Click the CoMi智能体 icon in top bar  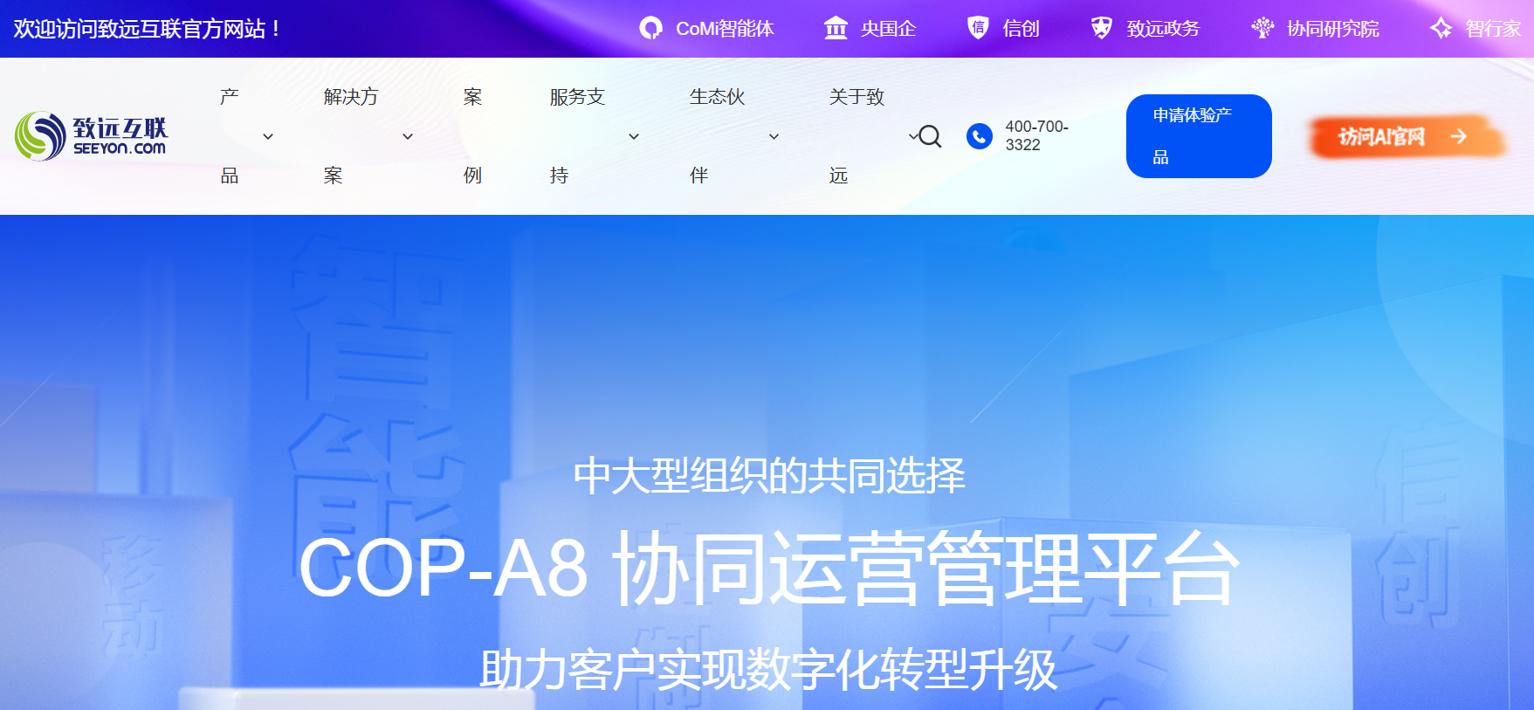650,29
